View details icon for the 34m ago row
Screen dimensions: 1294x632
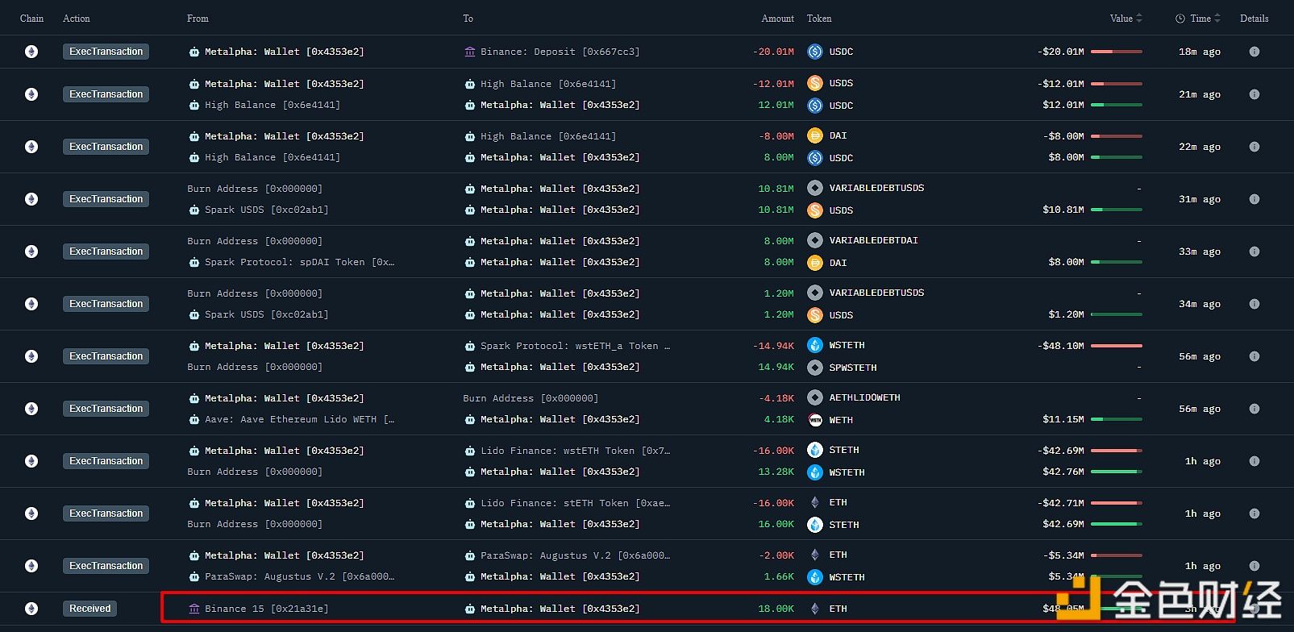1254,304
